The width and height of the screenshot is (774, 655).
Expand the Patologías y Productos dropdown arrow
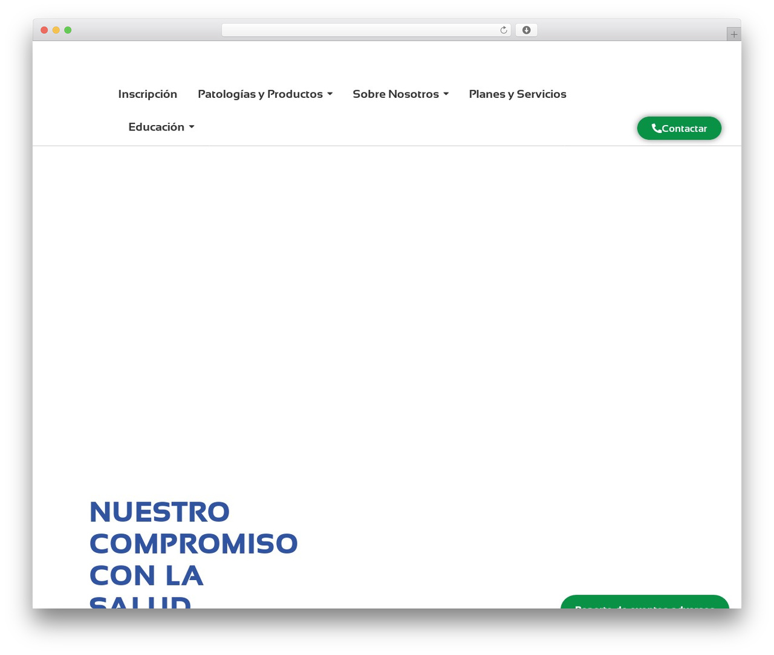[x=330, y=94]
